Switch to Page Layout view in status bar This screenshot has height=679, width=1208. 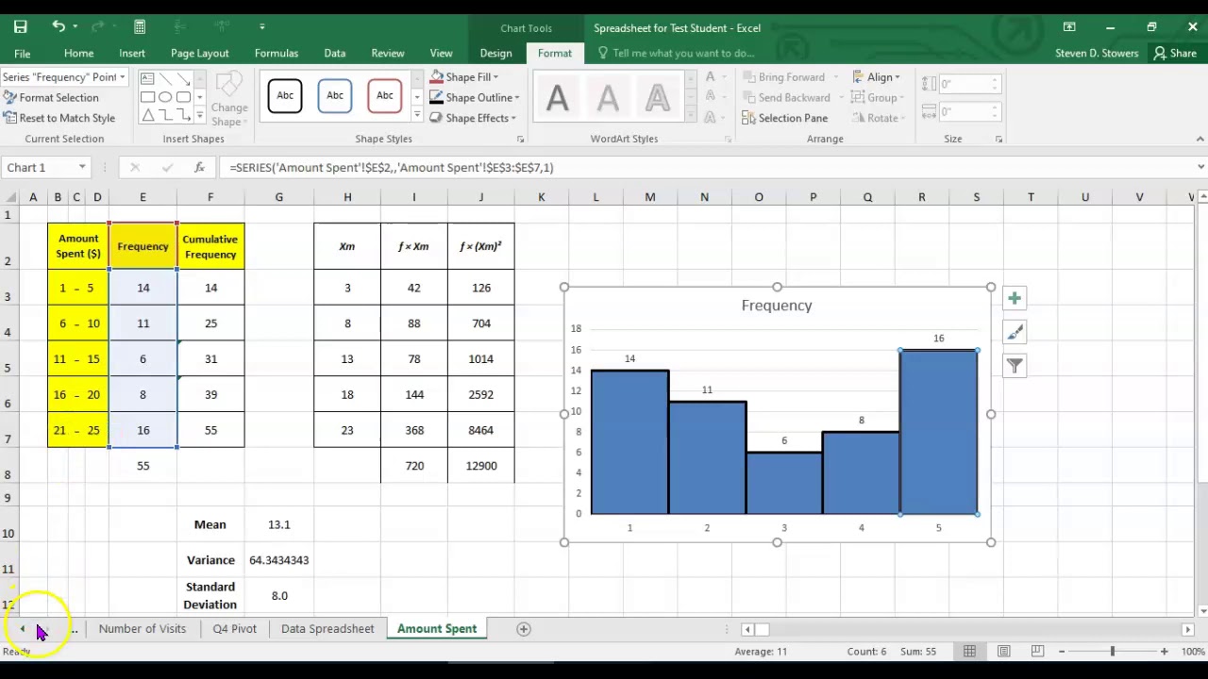(x=1004, y=651)
